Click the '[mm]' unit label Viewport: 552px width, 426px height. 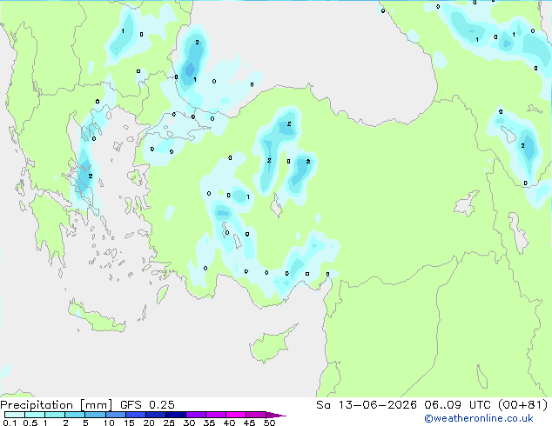(97, 405)
